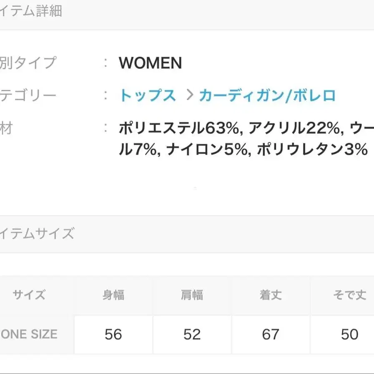Click the アイテム詳細 section header
Screen dimensions: 374x374
point(31,11)
